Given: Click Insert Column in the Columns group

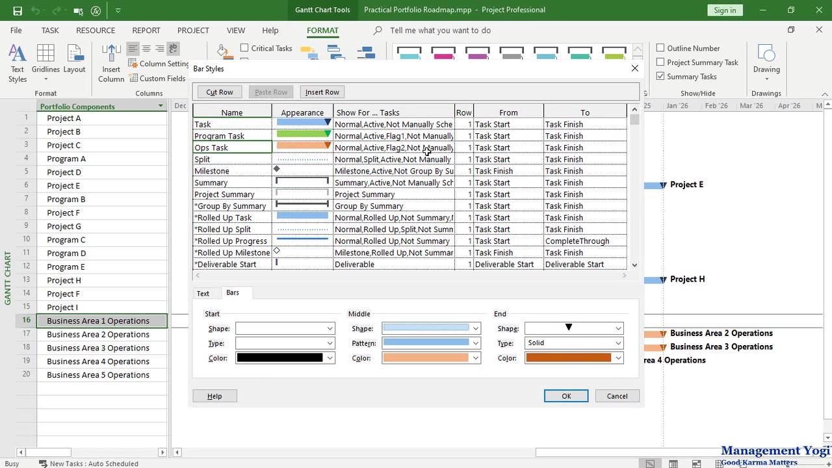Looking at the screenshot, I should [111, 64].
